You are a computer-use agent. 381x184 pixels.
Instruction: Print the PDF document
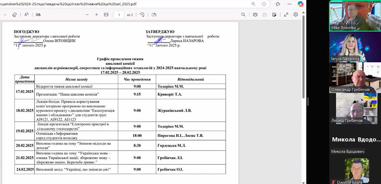pos(255,14)
